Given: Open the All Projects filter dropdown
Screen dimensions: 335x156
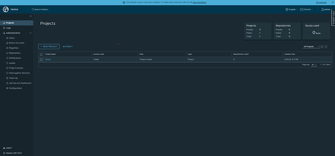Looking at the screenshot, I should (312, 46).
